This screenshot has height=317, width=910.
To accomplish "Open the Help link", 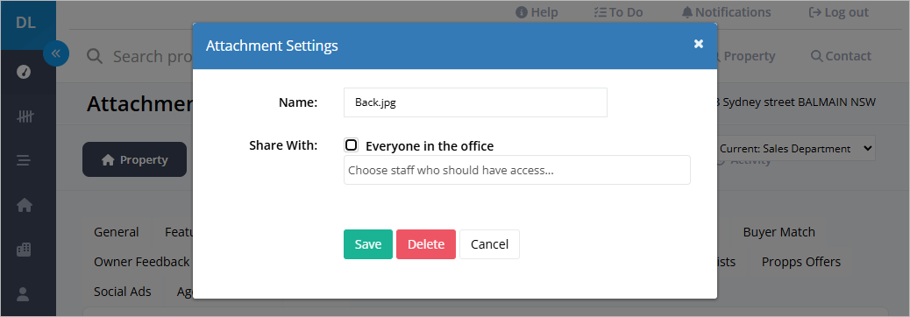I will click(x=537, y=12).
